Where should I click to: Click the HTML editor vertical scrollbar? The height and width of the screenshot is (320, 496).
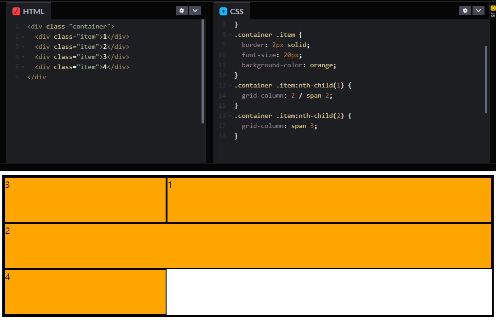[x=202, y=71]
